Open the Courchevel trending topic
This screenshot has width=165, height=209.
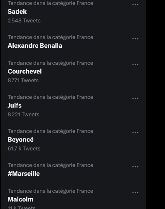click(x=25, y=71)
